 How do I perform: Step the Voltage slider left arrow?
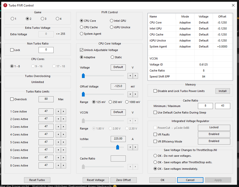pos(130,76)
